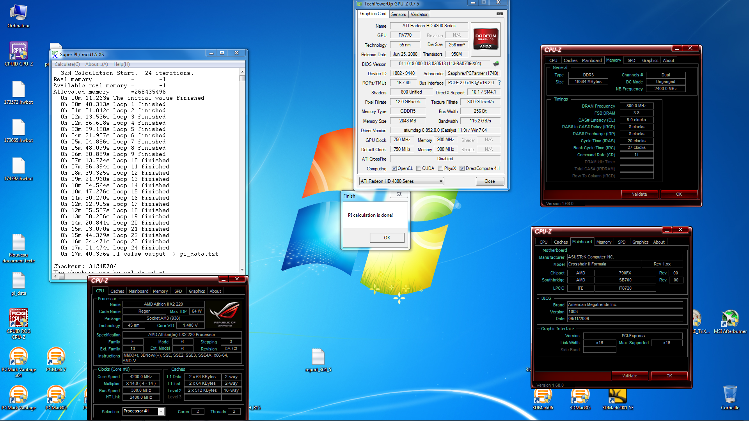Viewport: 749px width, 421px height.
Task: Click Close button in GPU-Z
Action: pos(490,181)
